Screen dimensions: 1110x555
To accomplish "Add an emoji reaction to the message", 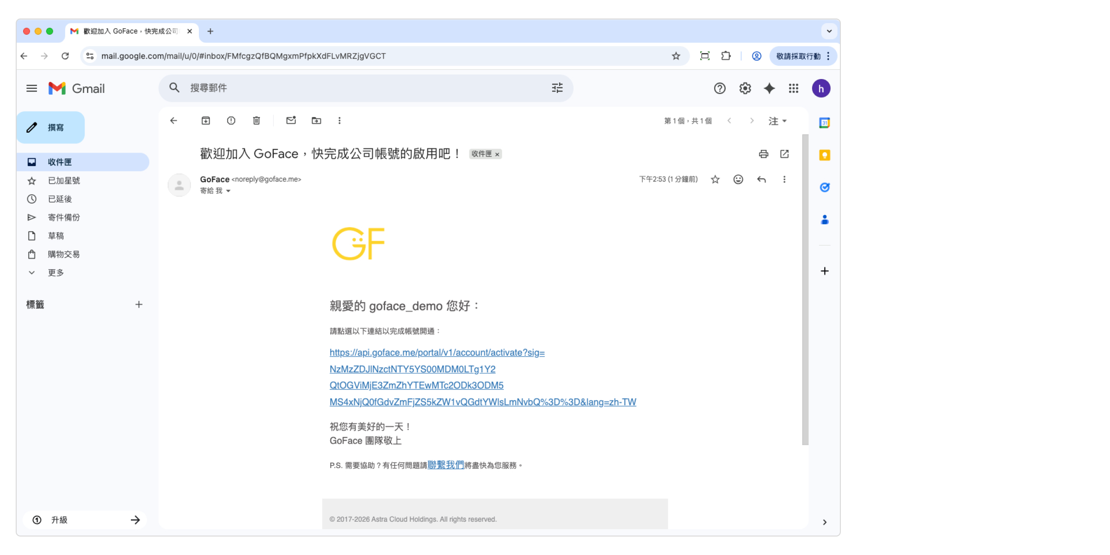I will [x=738, y=179].
